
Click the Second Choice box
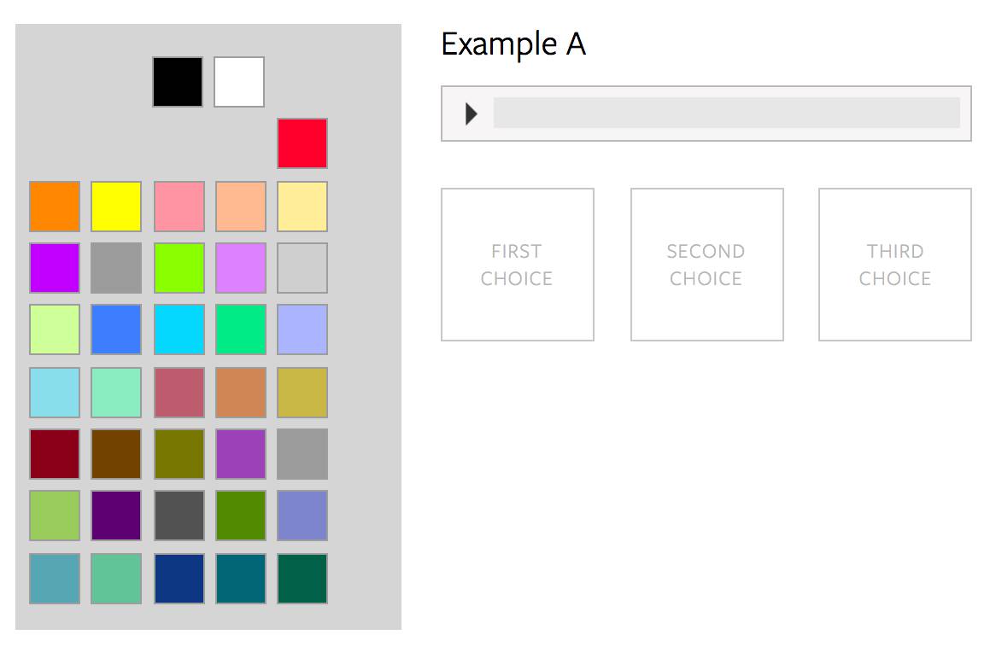(x=706, y=265)
